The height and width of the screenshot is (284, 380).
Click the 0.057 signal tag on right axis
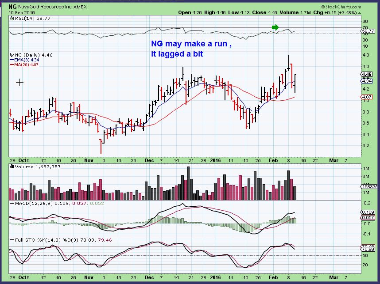pyautogui.click(x=368, y=218)
